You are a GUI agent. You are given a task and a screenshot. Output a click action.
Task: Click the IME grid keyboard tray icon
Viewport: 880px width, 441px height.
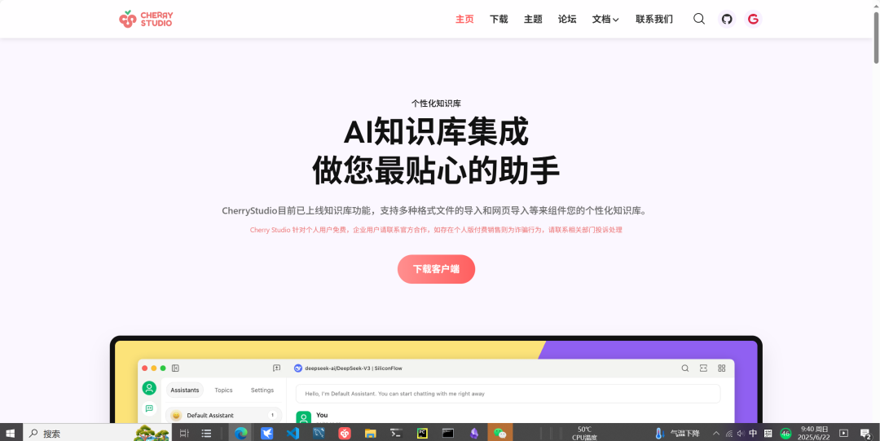768,433
